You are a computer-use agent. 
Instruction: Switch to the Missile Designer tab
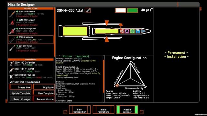pos(127,110)
